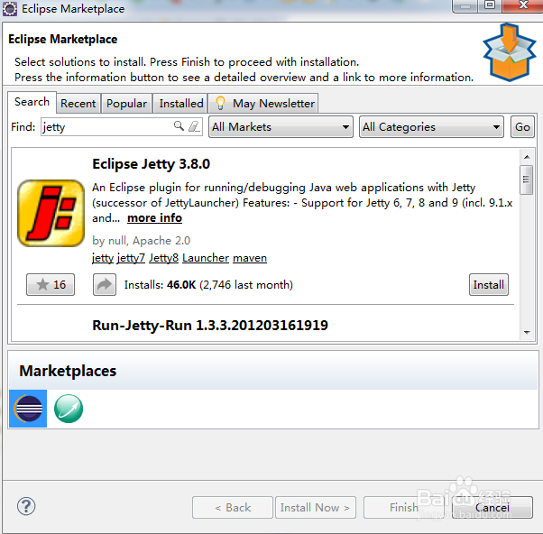The image size is (543, 534).
Task: Click the jetty tag link
Action: coord(103,258)
